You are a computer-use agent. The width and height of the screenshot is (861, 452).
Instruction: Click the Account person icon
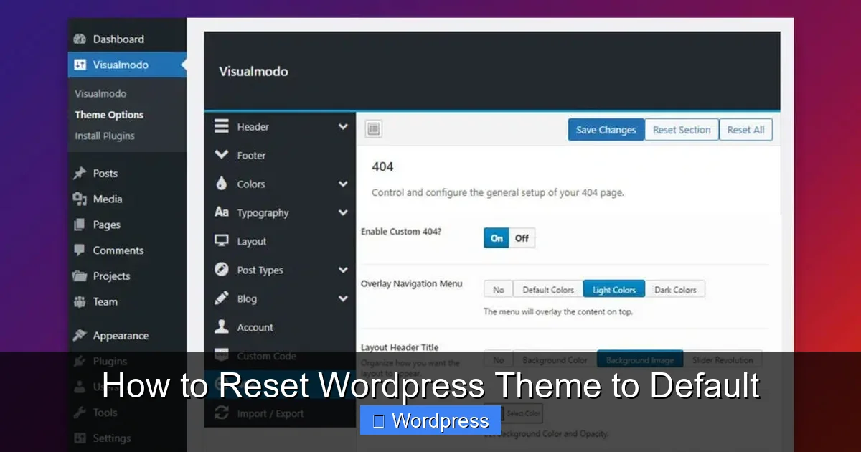click(x=222, y=327)
